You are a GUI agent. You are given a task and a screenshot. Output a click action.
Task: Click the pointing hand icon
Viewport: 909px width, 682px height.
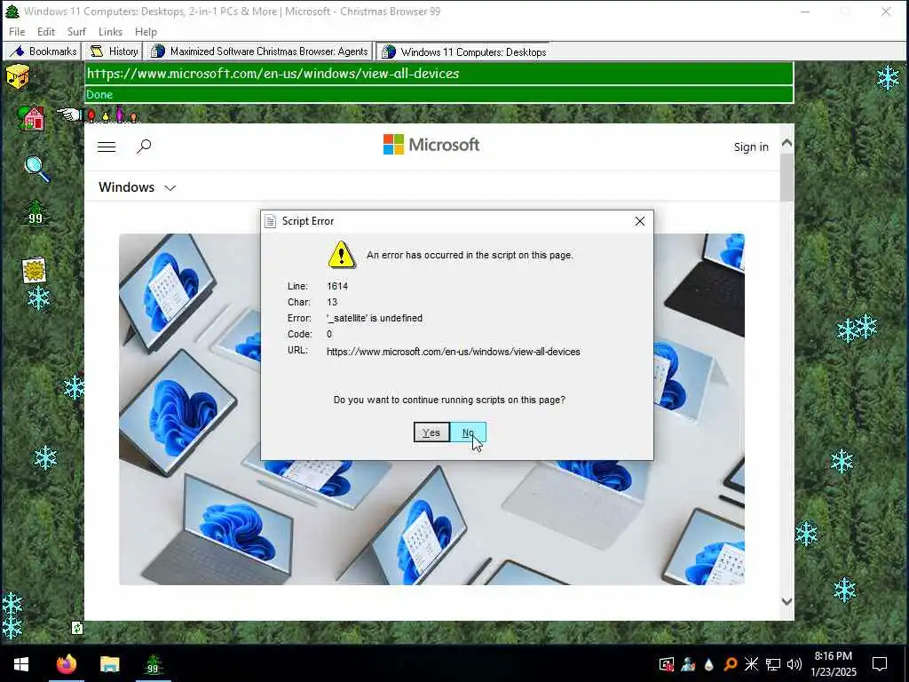coord(69,115)
